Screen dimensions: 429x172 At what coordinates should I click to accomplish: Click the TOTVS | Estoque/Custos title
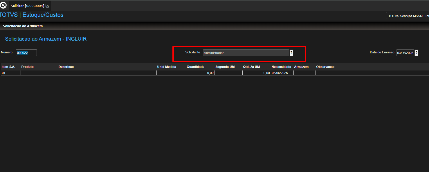point(31,15)
